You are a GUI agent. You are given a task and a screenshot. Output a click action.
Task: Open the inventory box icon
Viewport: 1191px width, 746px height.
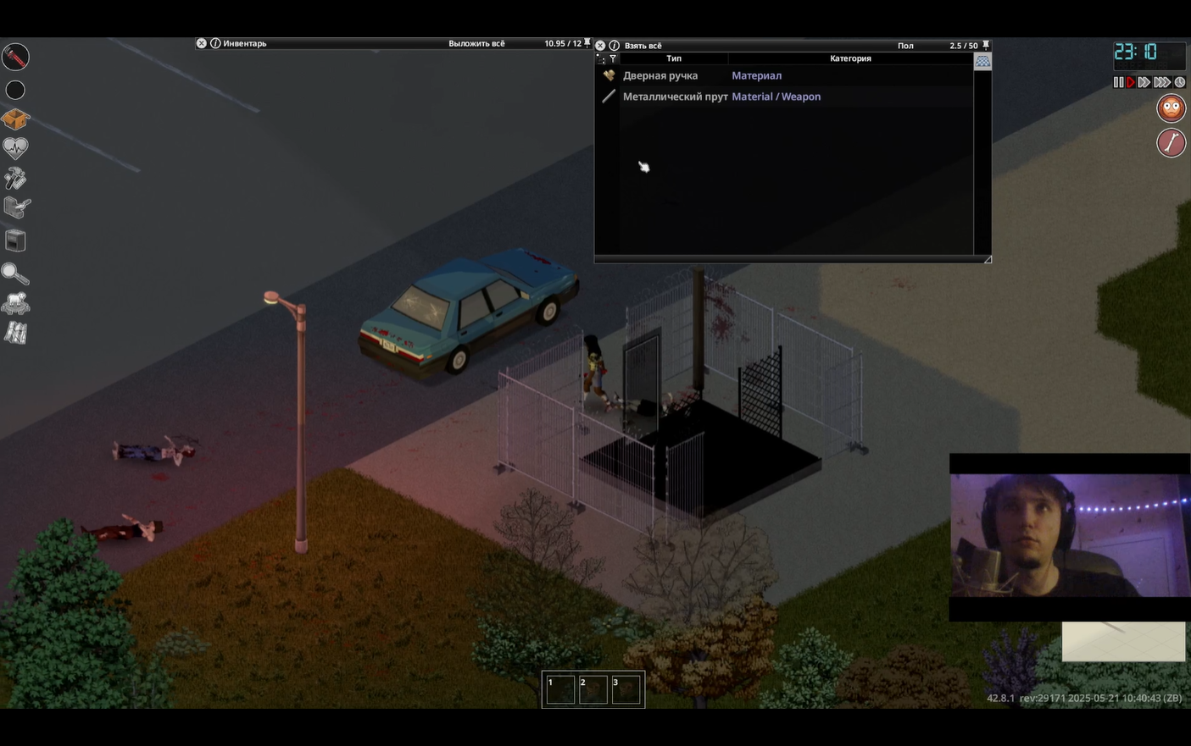pyautogui.click(x=15, y=119)
